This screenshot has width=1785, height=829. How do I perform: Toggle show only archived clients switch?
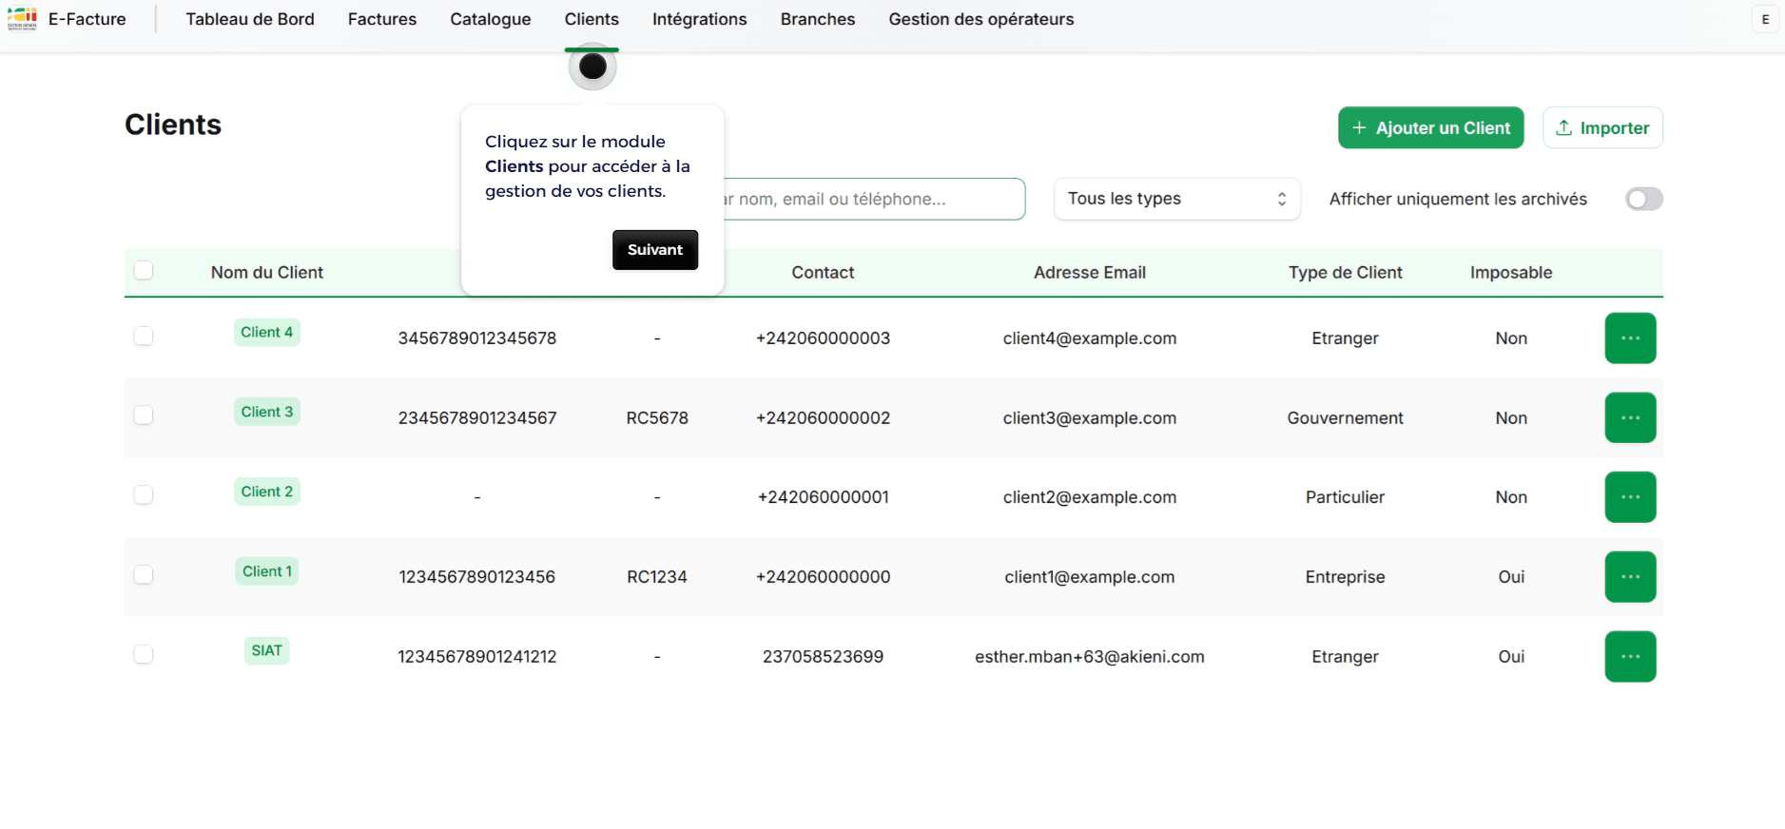point(1643,199)
